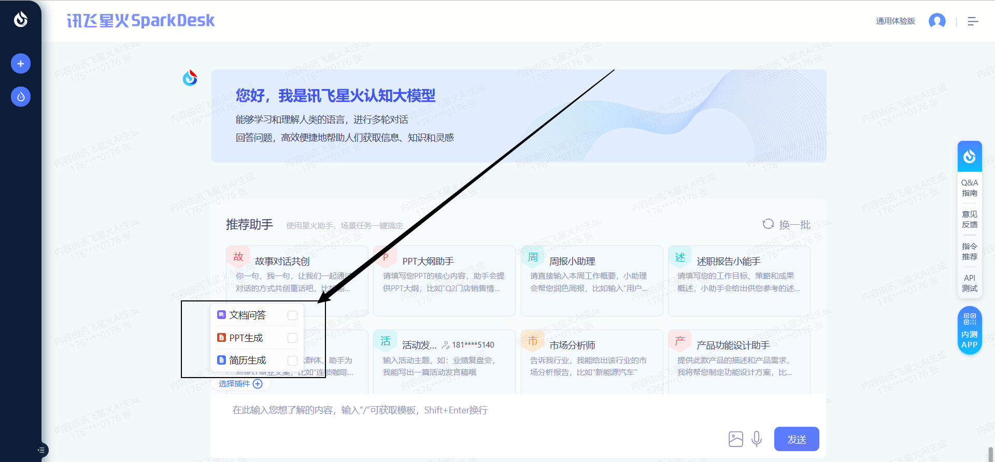Open 周报小助理 assistant card
This screenshot has width=995, height=462.
pyautogui.click(x=592, y=281)
